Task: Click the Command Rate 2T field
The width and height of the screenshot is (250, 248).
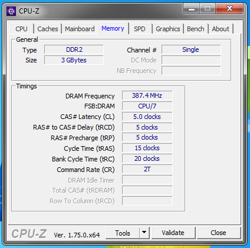Action: pyautogui.click(x=147, y=169)
